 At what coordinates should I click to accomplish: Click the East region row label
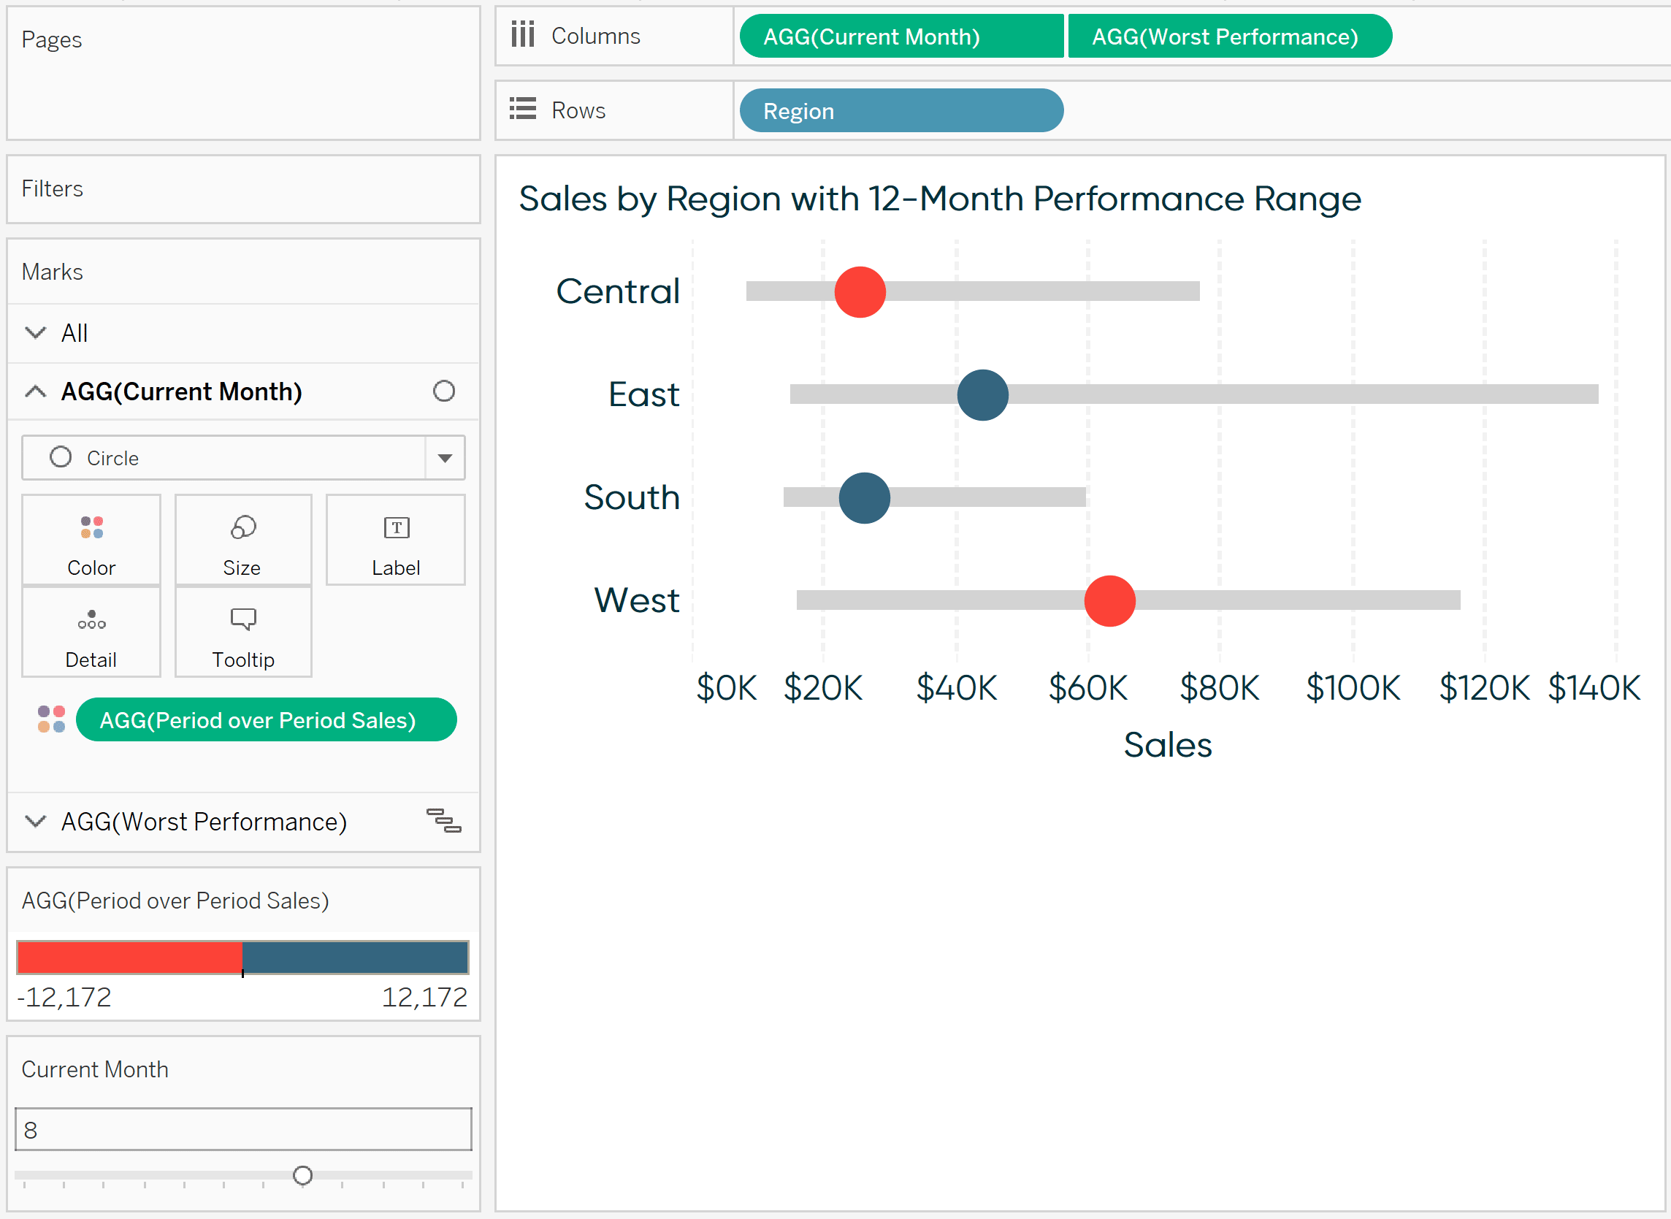coord(643,394)
